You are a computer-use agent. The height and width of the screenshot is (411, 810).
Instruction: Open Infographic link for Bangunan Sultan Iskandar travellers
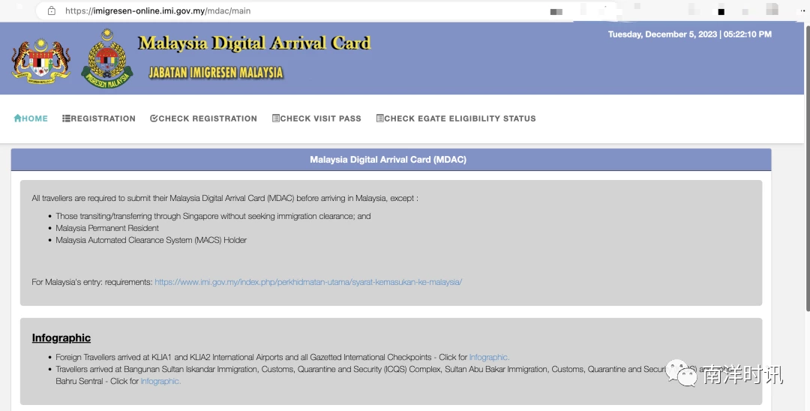tap(160, 381)
